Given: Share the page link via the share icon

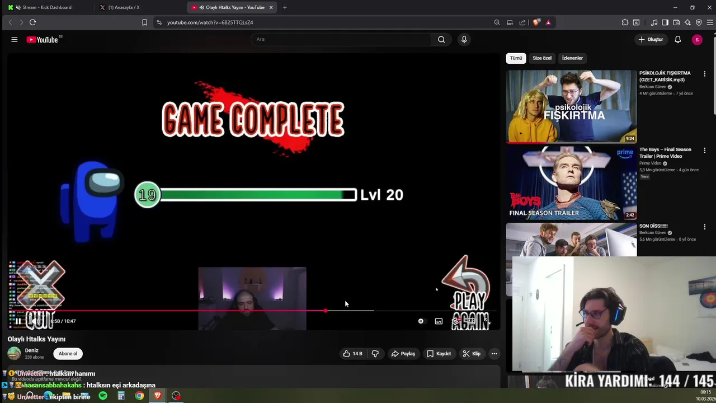Looking at the screenshot, I should pyautogui.click(x=522, y=22).
